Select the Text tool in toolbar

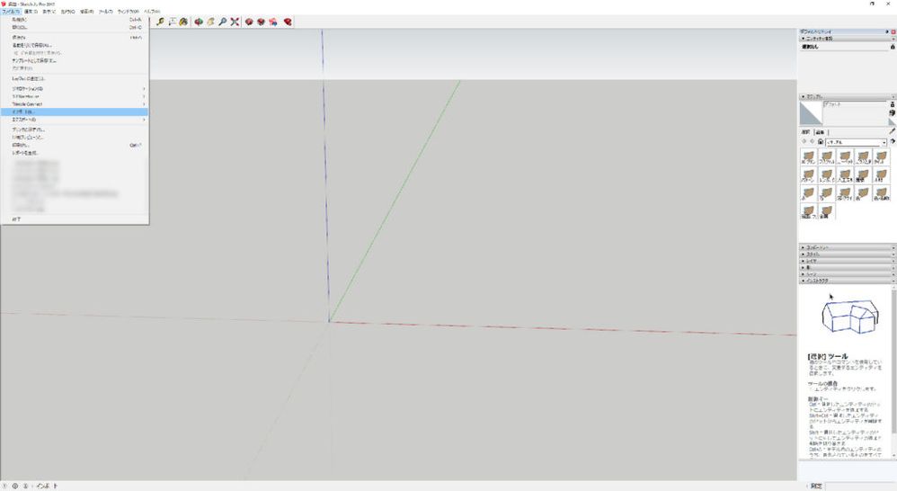(x=173, y=22)
